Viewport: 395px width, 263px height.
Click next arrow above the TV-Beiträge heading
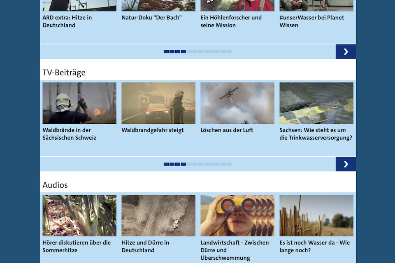click(346, 51)
